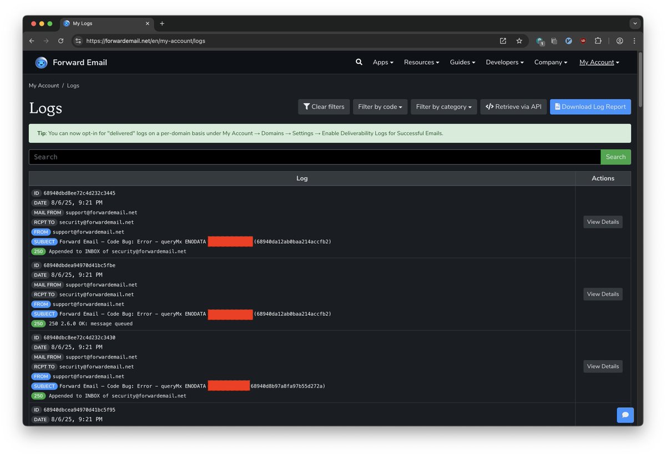View Details for log 68940dbc8ee72c4d232c3430

coord(603,366)
